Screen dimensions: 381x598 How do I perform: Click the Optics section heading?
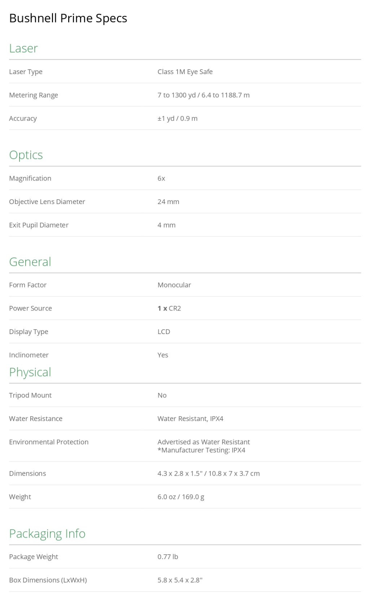(26, 155)
